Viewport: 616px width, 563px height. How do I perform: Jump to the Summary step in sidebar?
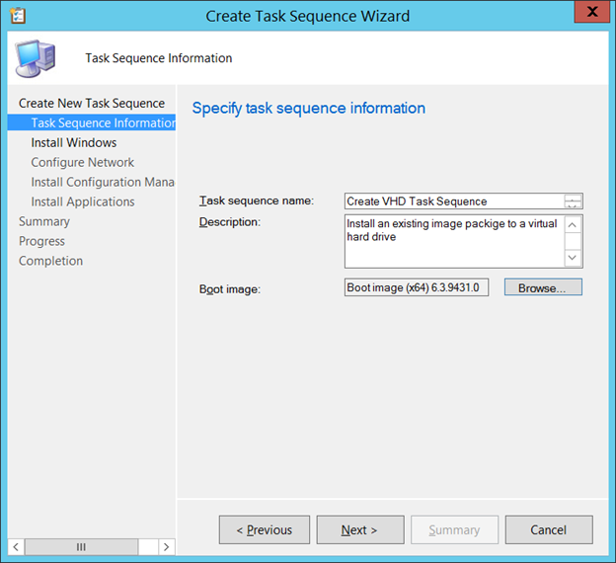click(x=44, y=221)
